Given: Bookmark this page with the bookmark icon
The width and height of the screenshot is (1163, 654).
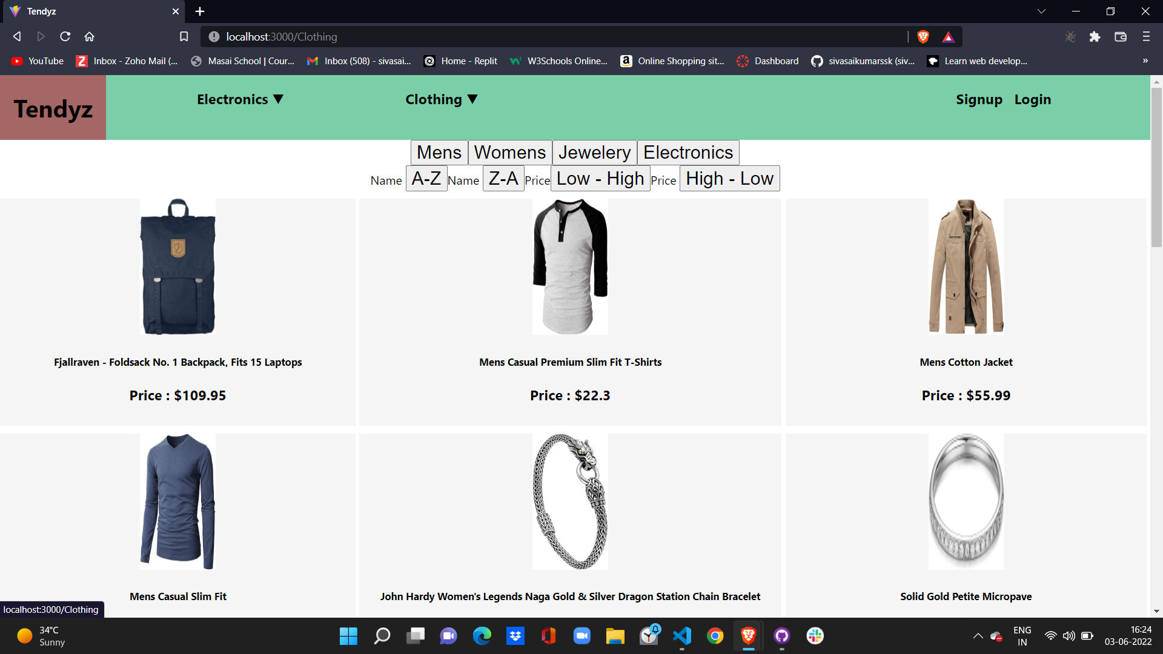Looking at the screenshot, I should pos(184,37).
